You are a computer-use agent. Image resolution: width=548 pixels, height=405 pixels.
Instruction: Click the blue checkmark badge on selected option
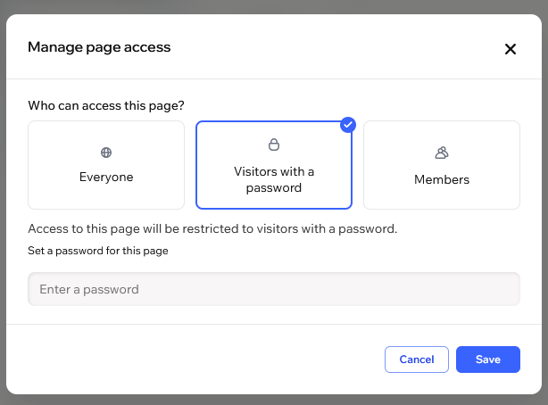click(348, 126)
